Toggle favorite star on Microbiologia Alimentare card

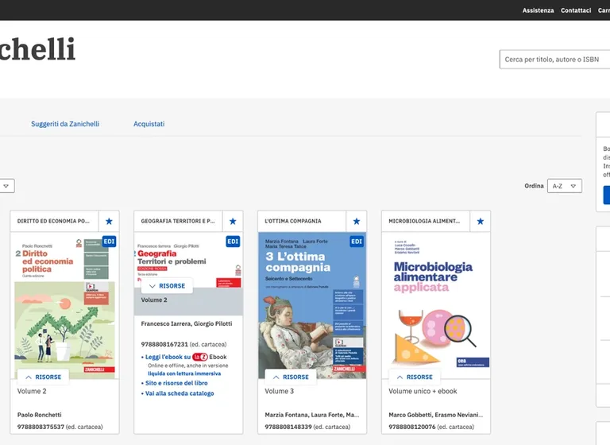(x=480, y=221)
